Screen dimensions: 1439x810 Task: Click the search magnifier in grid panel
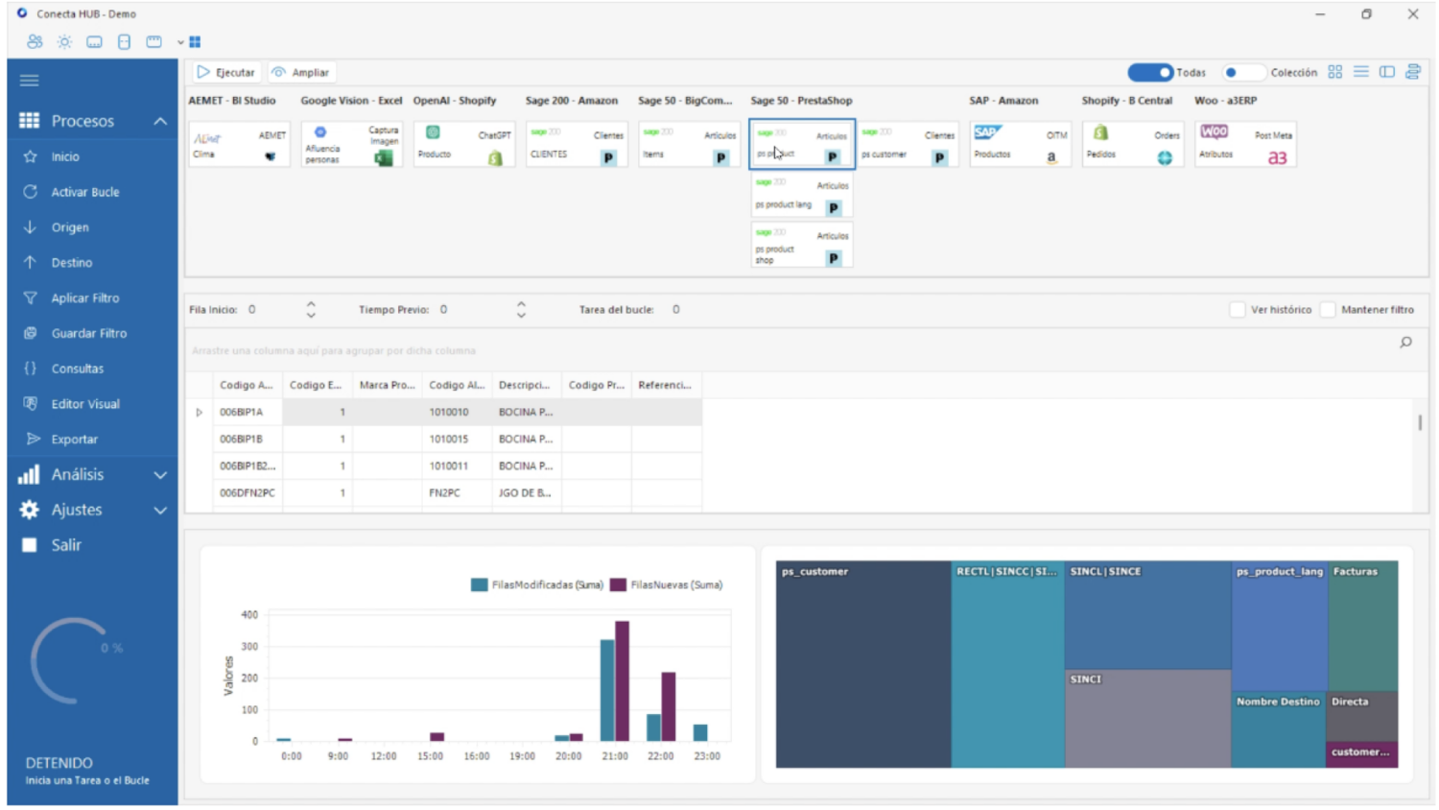1405,343
